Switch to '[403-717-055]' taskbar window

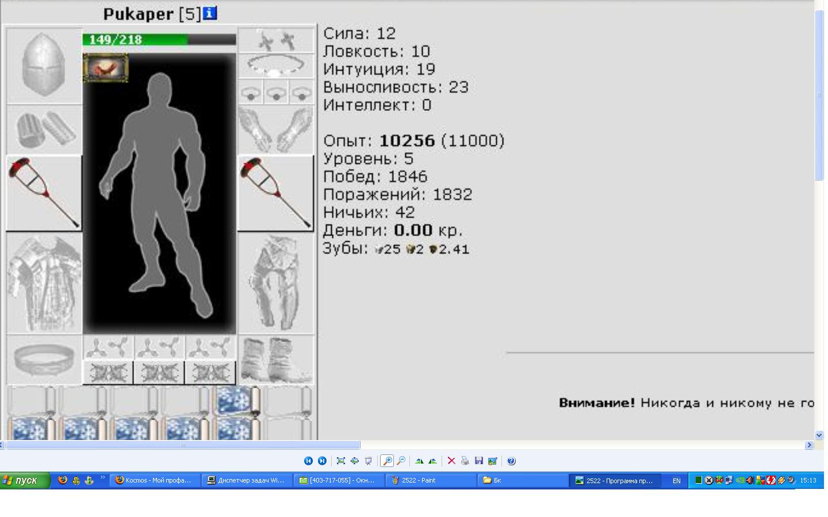339,480
